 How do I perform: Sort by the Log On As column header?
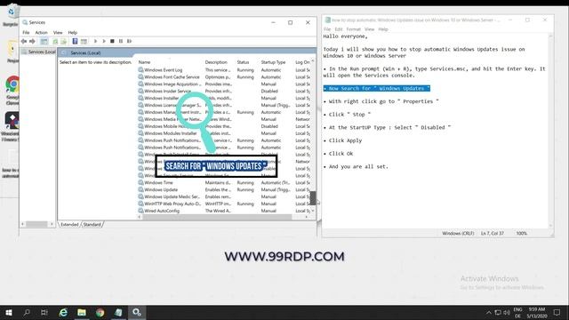click(x=302, y=62)
